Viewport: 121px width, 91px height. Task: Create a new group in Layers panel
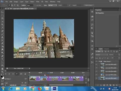point(110,85)
